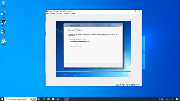
Task: Open the Машина menu
Action: [x=53, y=13]
